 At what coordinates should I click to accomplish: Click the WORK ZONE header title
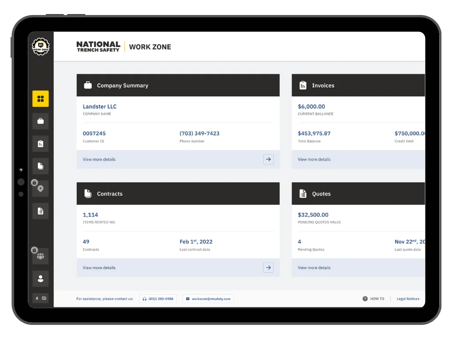(150, 47)
